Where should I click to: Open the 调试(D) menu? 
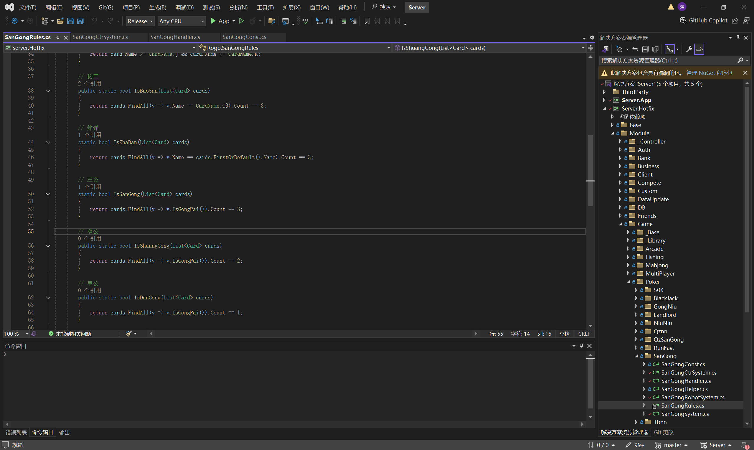[x=184, y=7]
